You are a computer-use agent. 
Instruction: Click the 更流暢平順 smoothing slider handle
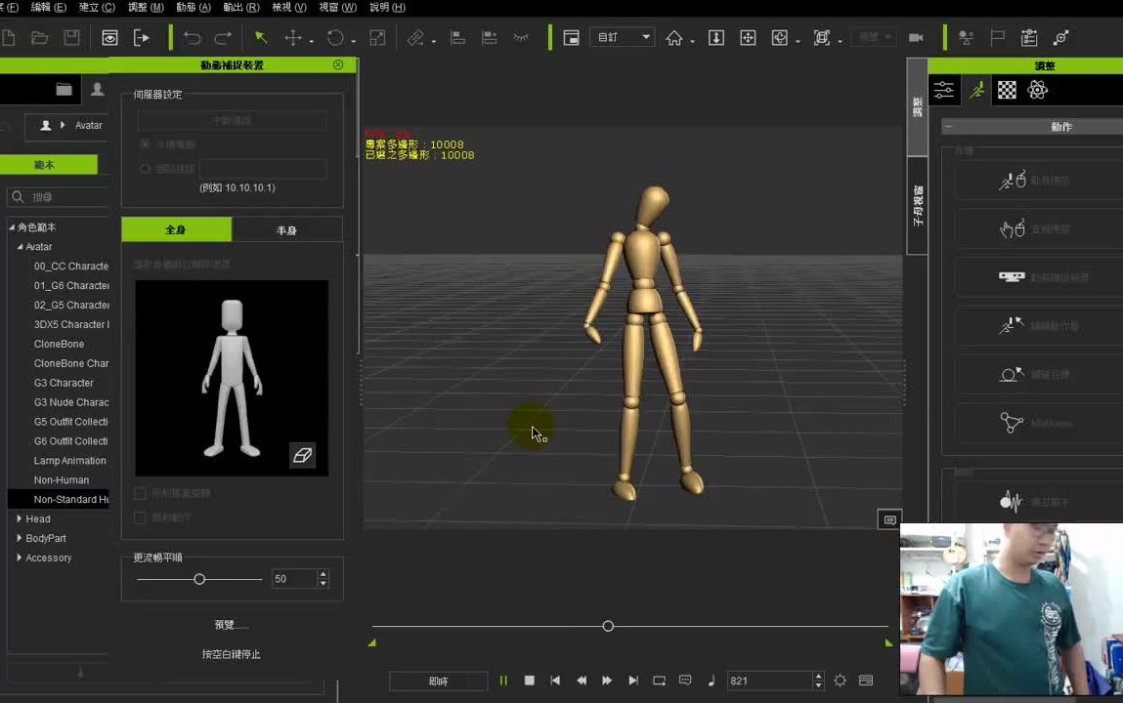pyautogui.click(x=199, y=579)
